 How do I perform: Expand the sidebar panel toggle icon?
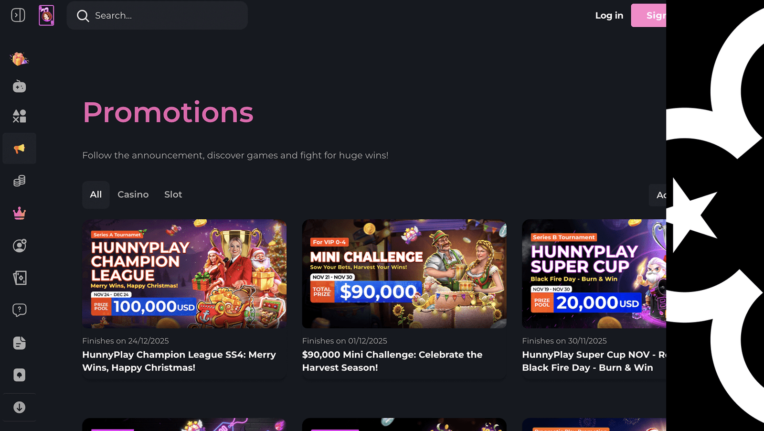click(x=18, y=15)
